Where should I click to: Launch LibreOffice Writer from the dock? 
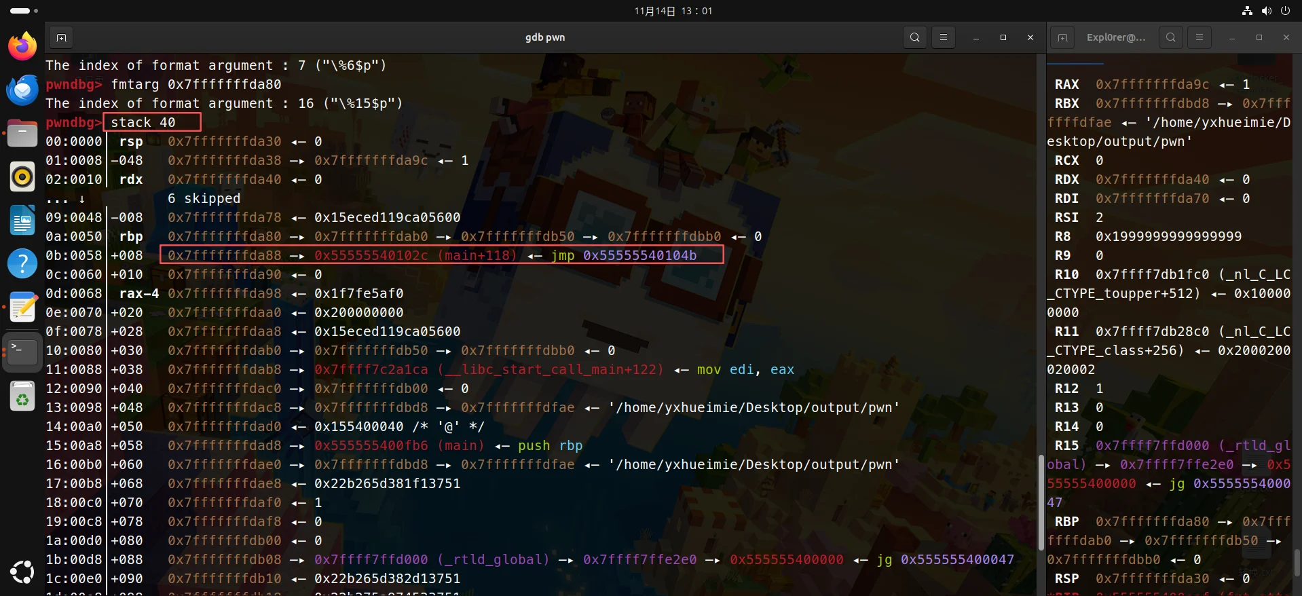[22, 220]
